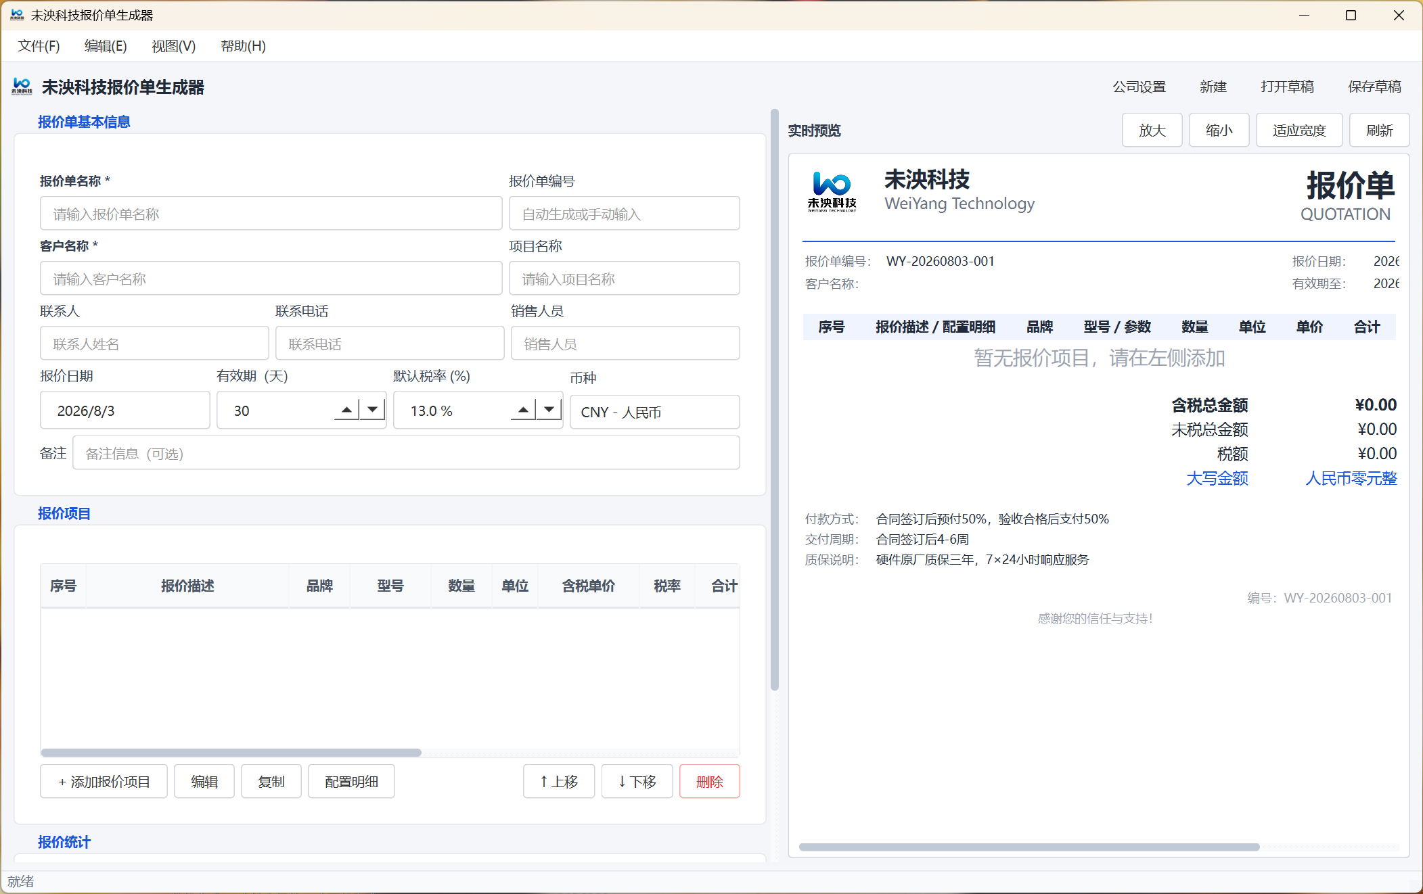The width and height of the screenshot is (1423, 894).
Task: Open the quotation date picker field
Action: (125, 410)
